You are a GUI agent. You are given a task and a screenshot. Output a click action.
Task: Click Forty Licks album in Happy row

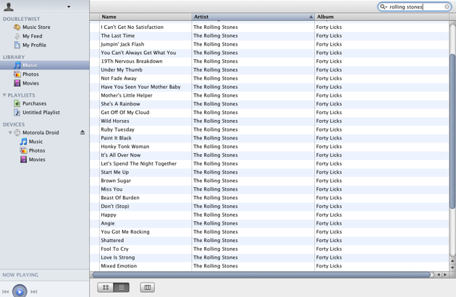point(329,215)
